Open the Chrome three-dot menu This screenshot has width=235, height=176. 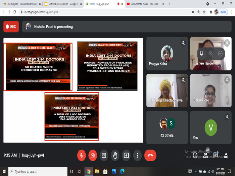pyautogui.click(x=231, y=12)
